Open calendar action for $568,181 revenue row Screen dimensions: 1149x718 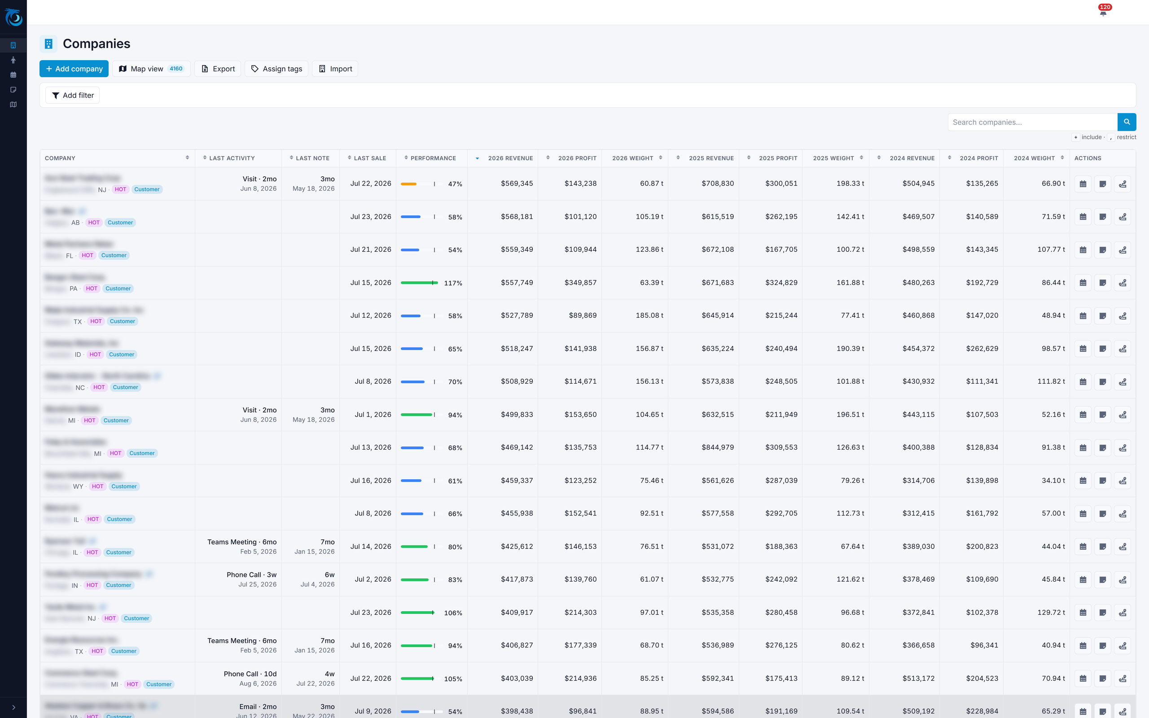1083,217
